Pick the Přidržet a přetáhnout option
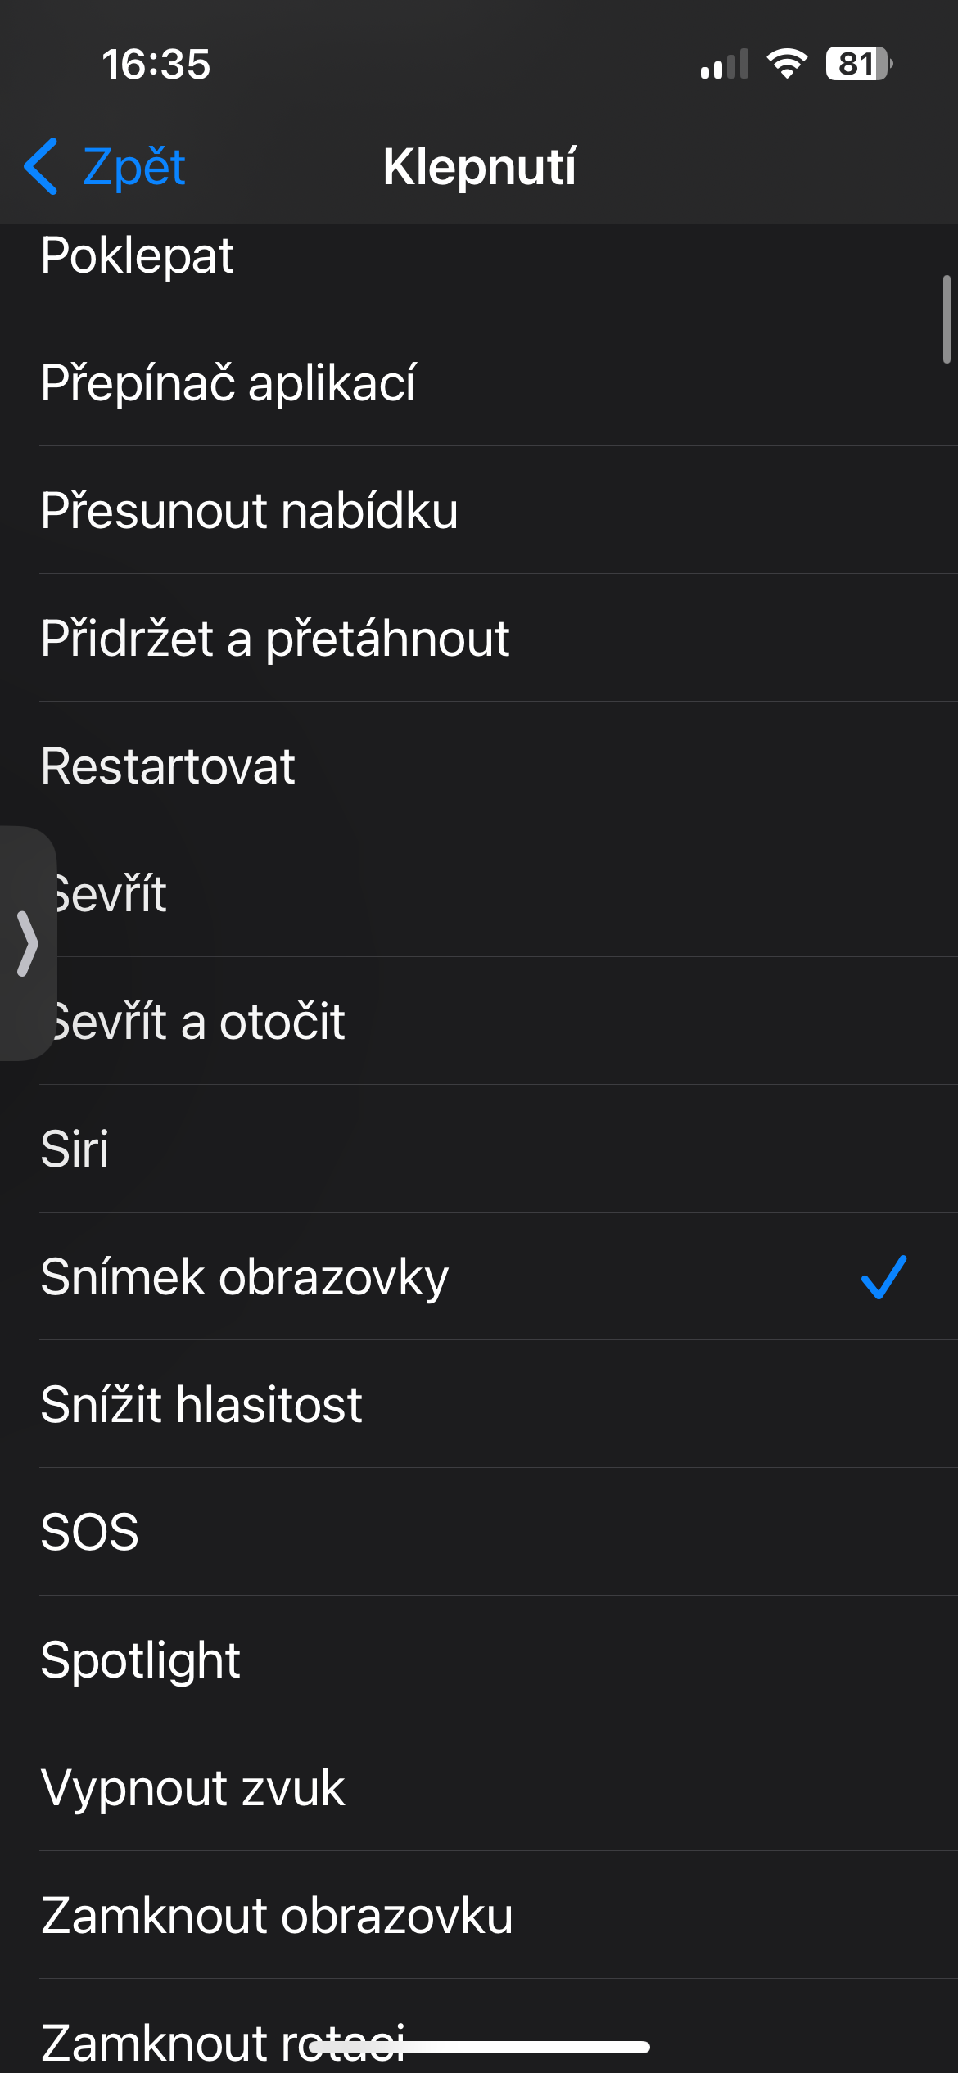This screenshot has width=958, height=2073. pyautogui.click(x=275, y=639)
